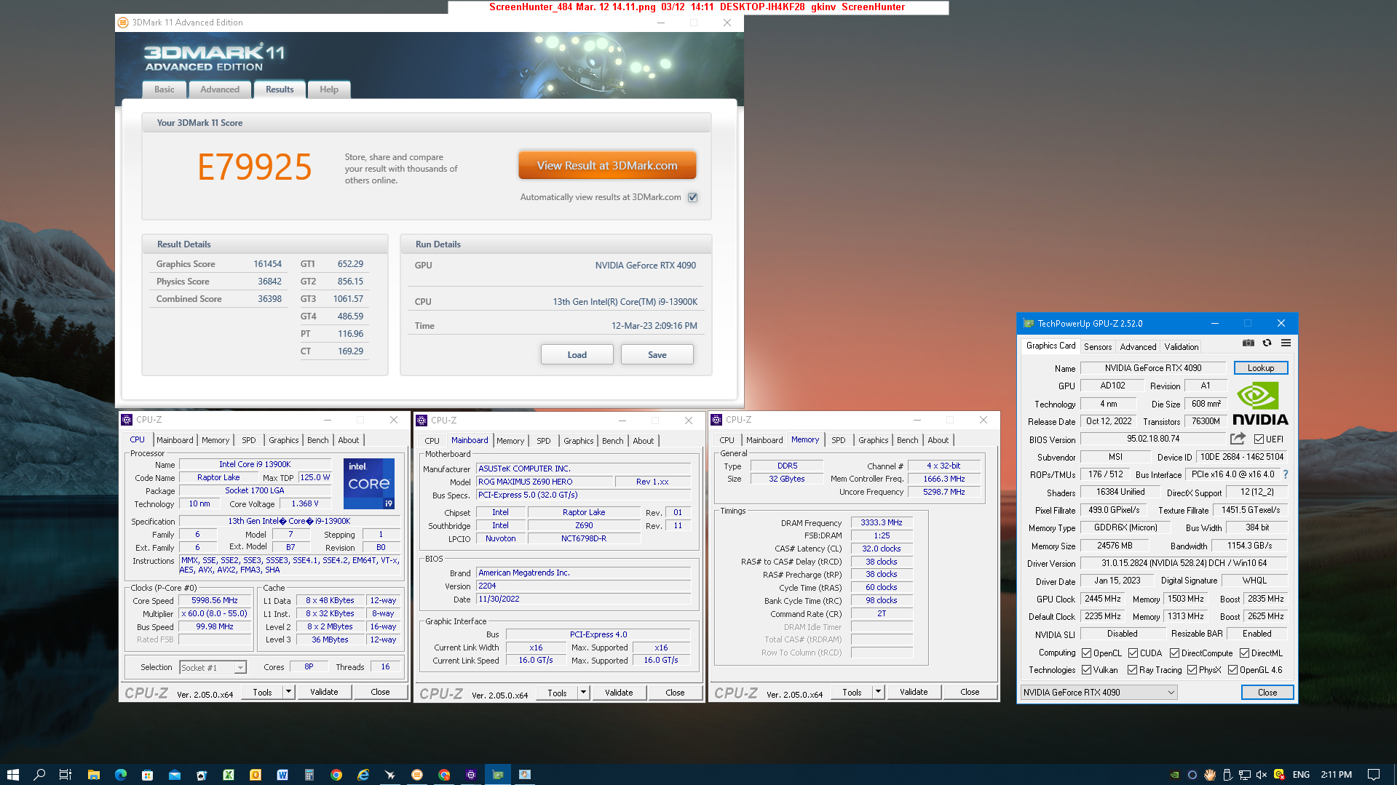Click the Intel Core i9 logo in CPU-Z

(x=369, y=484)
